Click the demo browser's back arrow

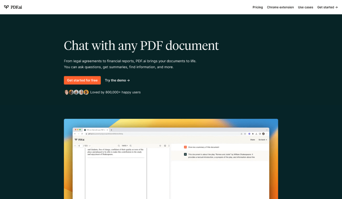point(75,134)
